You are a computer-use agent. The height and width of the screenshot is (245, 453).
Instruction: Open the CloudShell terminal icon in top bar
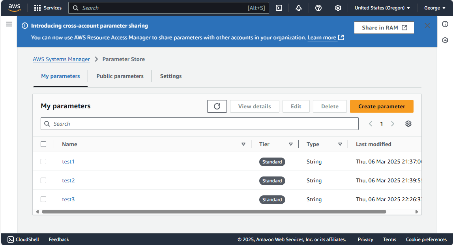tap(279, 8)
